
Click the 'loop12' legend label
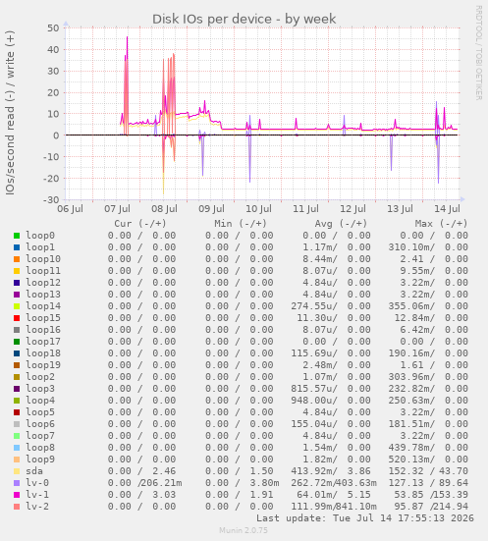43,282
